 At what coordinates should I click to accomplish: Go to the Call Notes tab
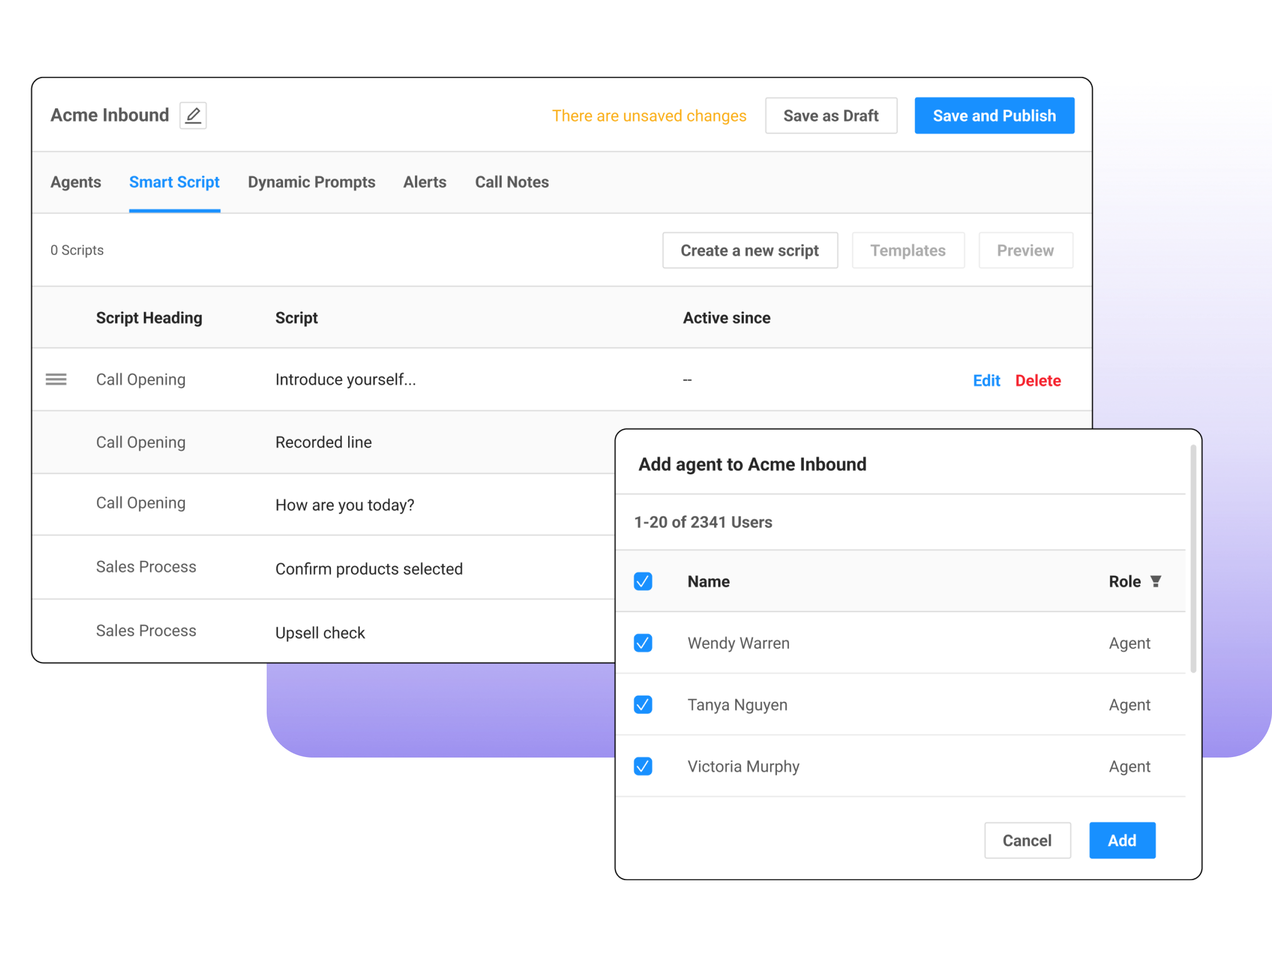click(511, 182)
